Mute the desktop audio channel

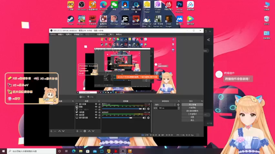click(144, 118)
